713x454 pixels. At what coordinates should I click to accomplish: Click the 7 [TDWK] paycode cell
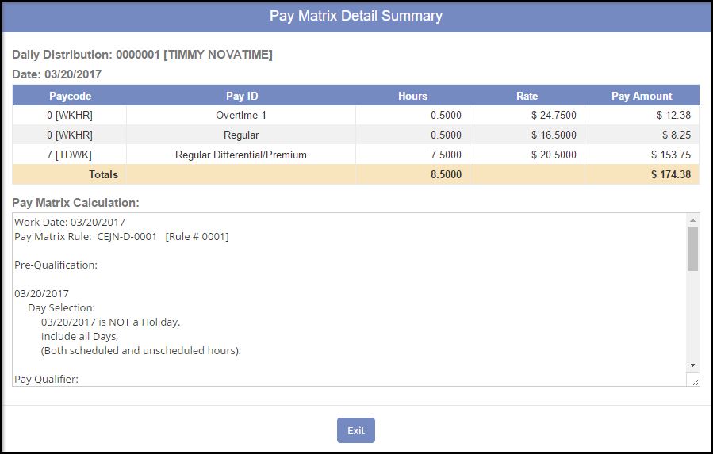[70, 155]
